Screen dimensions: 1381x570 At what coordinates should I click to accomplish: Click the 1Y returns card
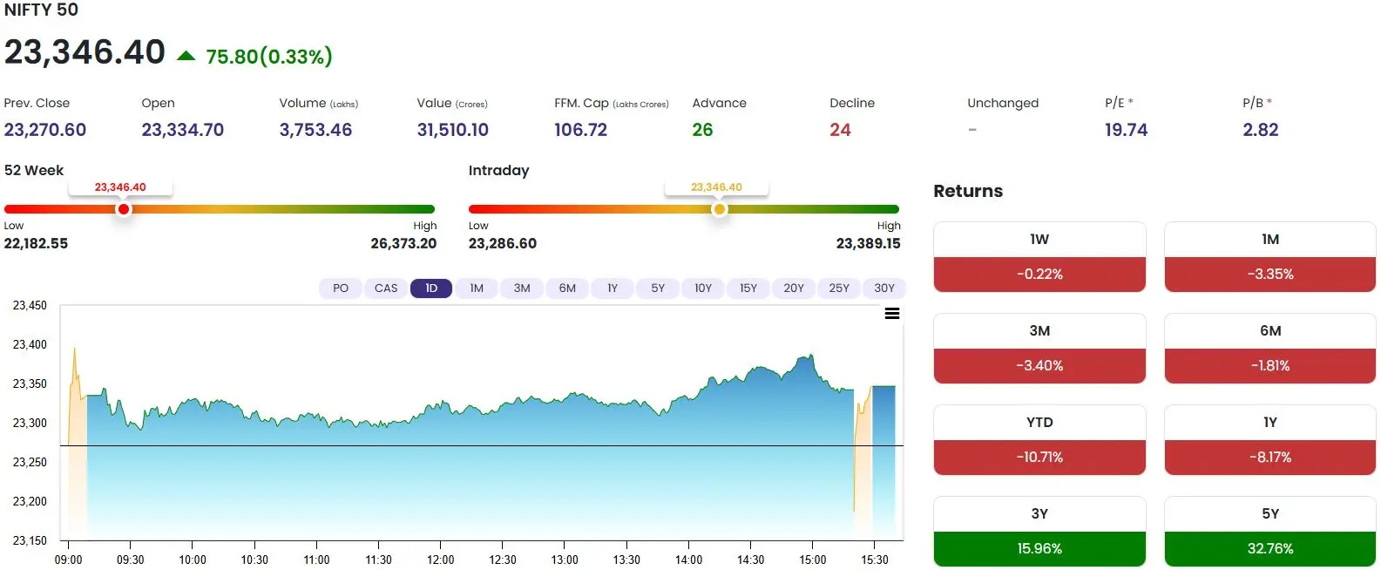(x=1270, y=440)
